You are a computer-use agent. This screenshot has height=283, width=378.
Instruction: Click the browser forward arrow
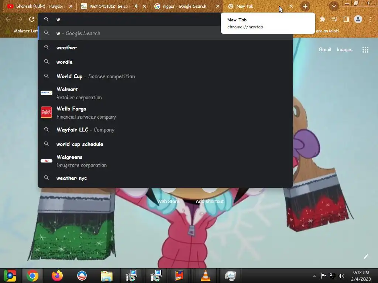pyautogui.click(x=20, y=19)
